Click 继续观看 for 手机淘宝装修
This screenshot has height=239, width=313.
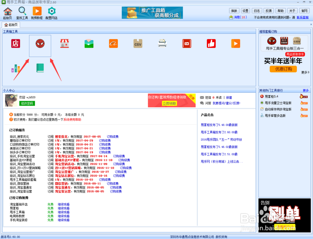tap(64, 220)
